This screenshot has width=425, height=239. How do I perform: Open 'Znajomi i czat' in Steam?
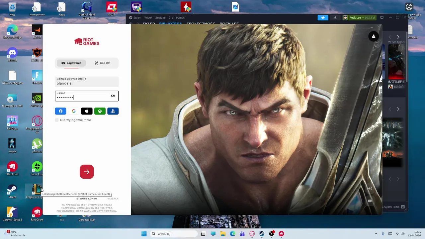(393, 207)
